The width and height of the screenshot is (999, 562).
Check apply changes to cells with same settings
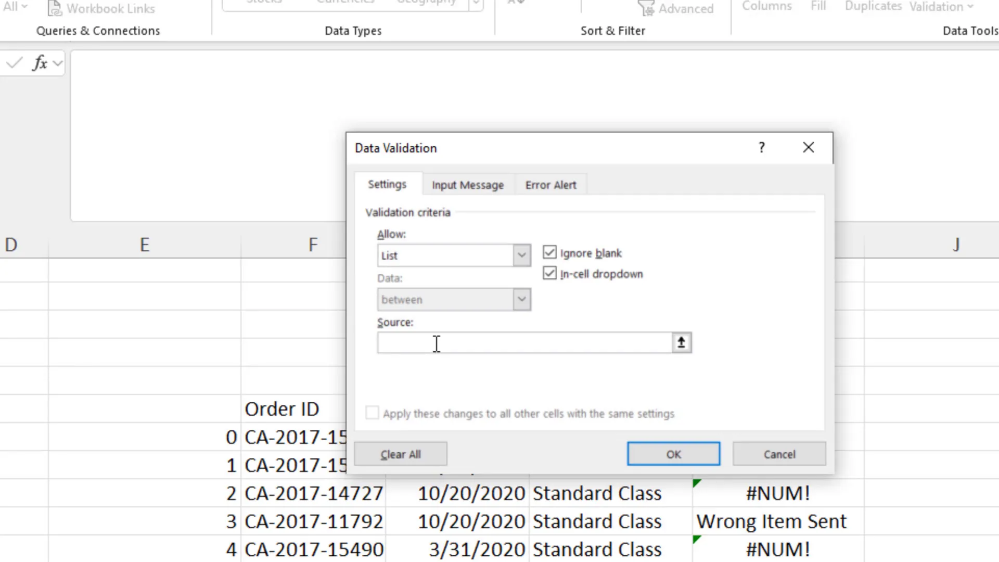[x=372, y=413]
